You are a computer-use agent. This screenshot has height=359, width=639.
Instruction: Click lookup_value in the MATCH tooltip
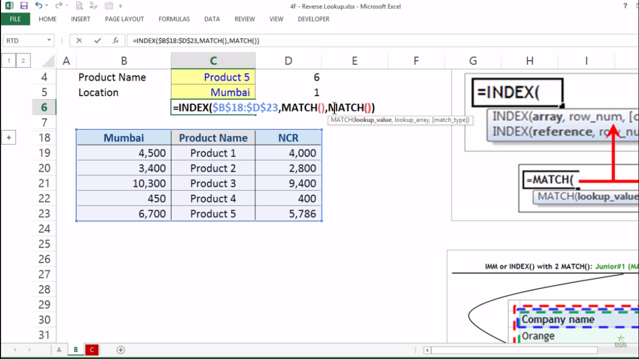tap(373, 120)
